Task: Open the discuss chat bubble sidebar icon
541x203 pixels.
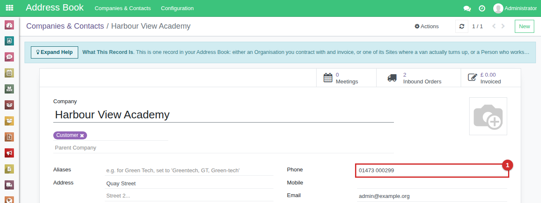Action: coord(9,57)
